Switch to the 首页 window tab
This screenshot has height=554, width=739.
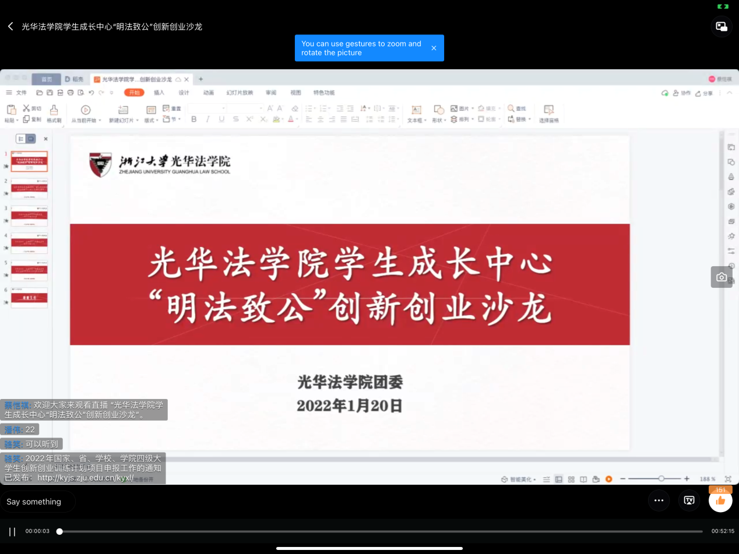47,79
